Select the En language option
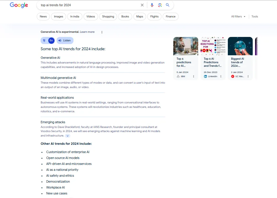Screen dimensions: 277x198 point(51,40)
